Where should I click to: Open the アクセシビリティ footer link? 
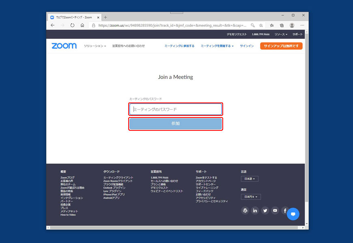point(206,198)
